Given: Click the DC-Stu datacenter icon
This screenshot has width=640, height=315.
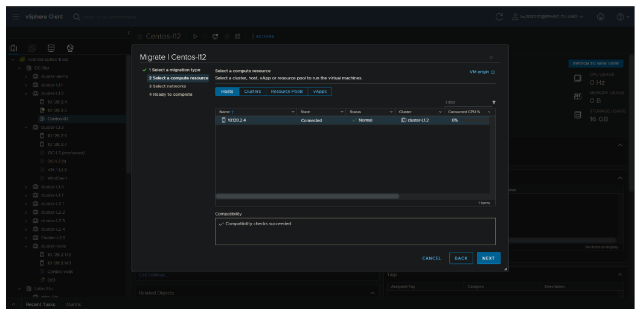Looking at the screenshot, I should (29, 68).
